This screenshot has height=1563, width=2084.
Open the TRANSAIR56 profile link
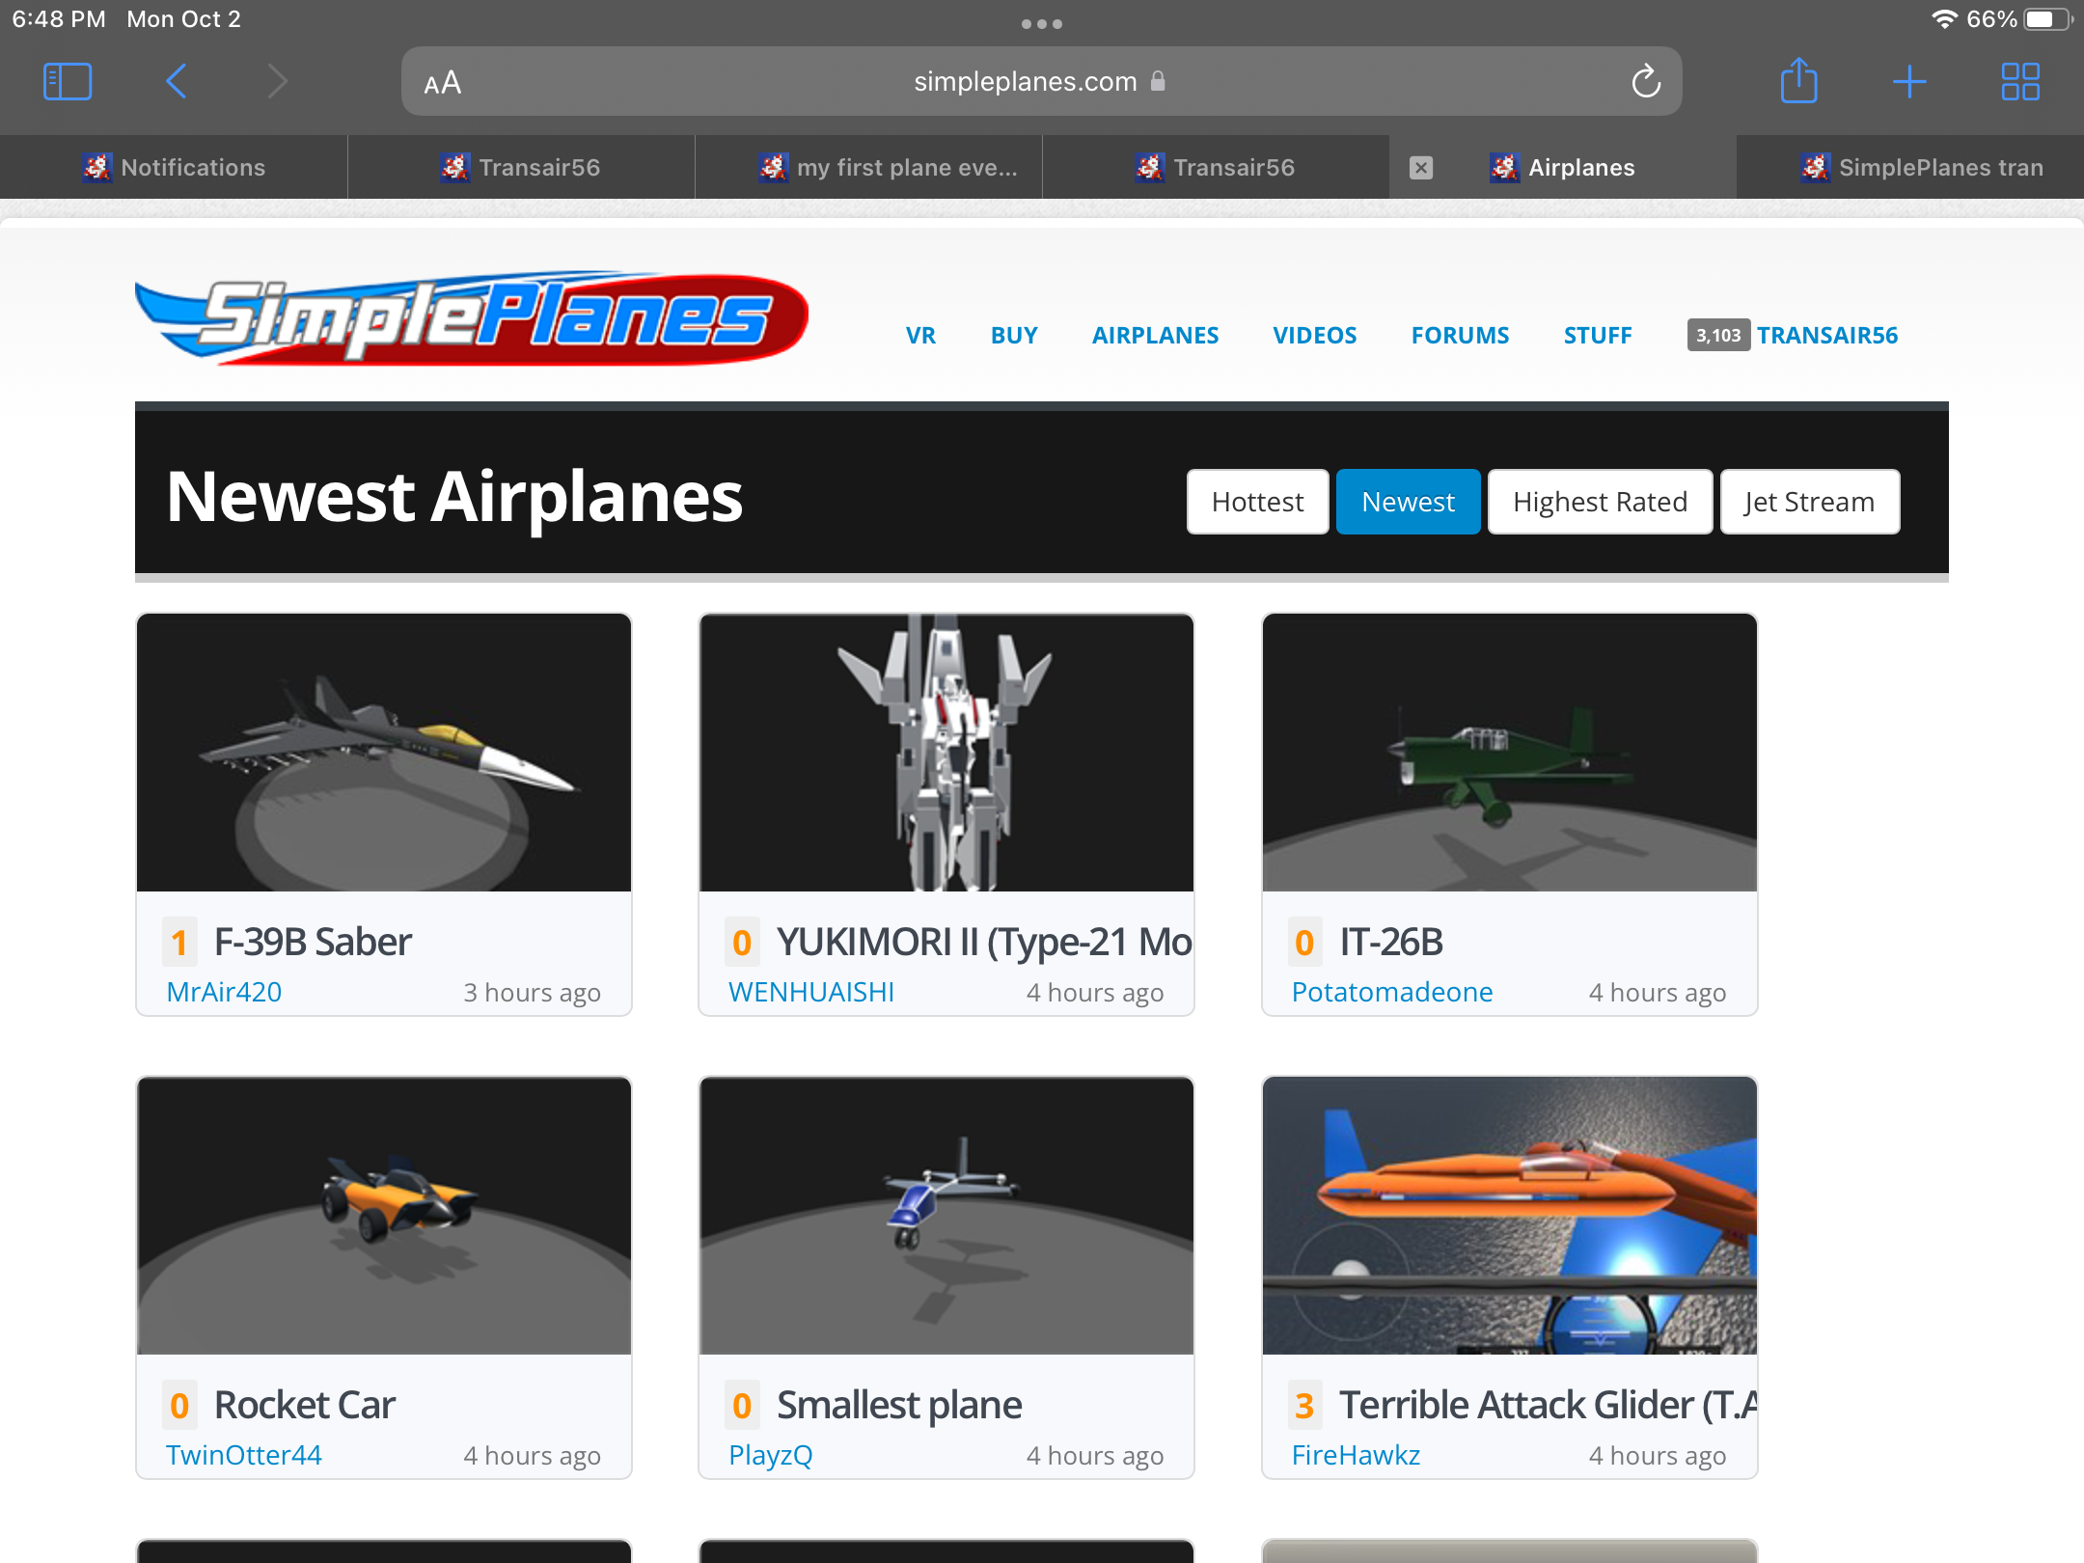tap(1827, 336)
